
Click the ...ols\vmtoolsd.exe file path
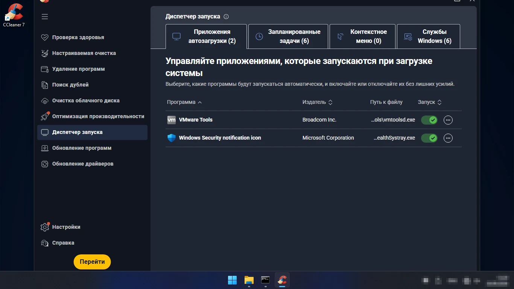393,120
